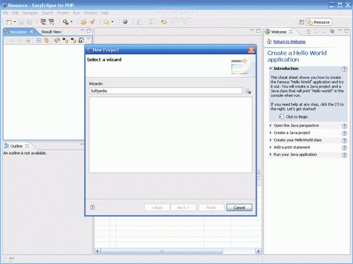Click Collapse All in Navigator toolbar

click(x=39, y=41)
